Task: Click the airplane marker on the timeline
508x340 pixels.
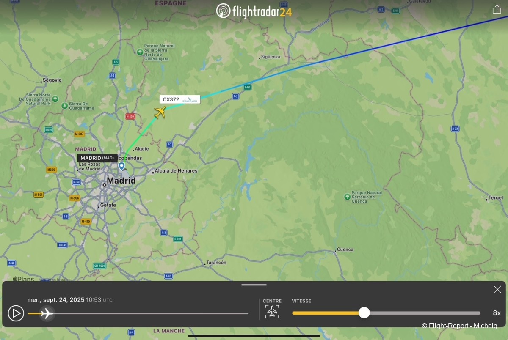Action: coord(47,313)
